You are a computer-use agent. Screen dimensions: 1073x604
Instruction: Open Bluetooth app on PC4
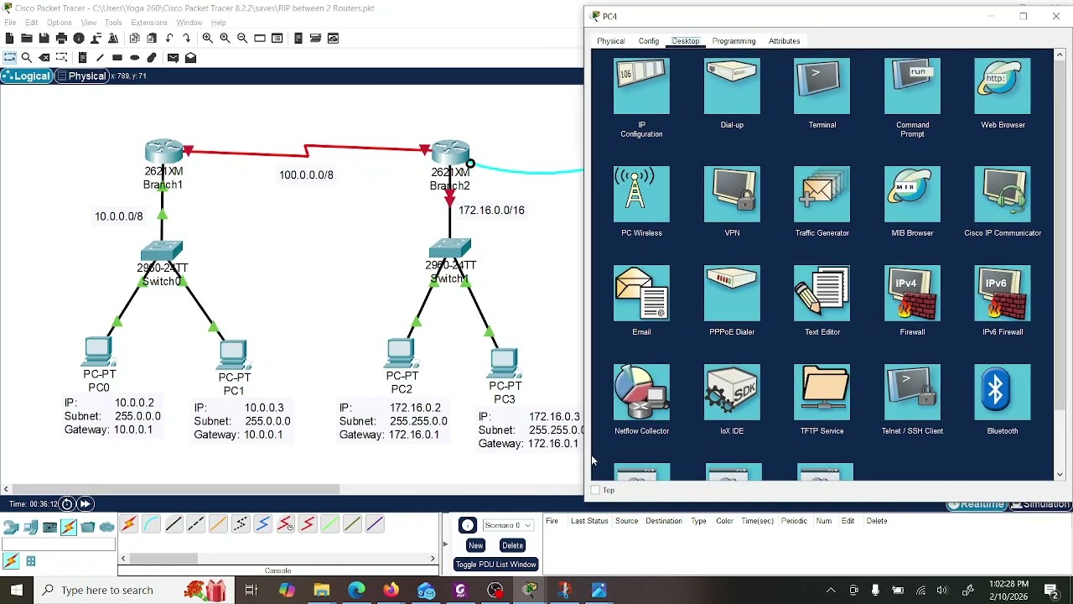click(x=1003, y=392)
